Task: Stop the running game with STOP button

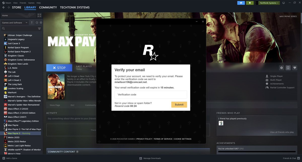Action: click(x=59, y=68)
